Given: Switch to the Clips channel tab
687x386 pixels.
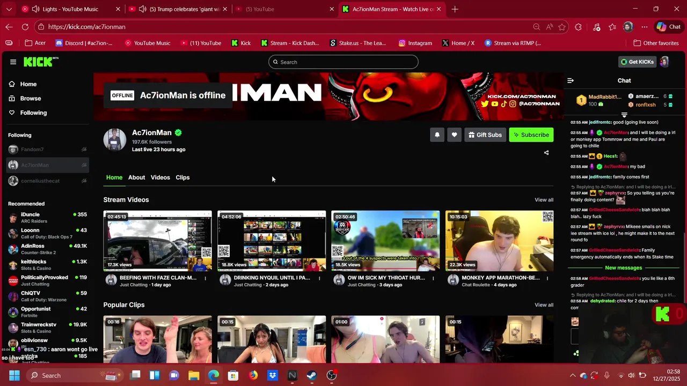Looking at the screenshot, I should click(x=182, y=177).
